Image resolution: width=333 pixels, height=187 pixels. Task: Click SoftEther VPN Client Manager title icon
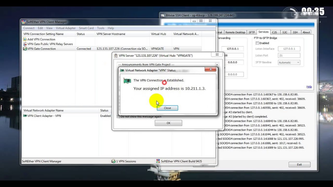point(24,22)
